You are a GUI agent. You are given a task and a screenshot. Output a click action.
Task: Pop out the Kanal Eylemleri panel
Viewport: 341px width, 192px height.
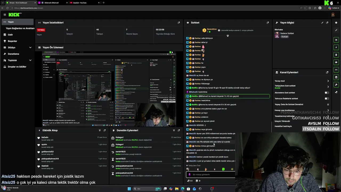point(327,72)
